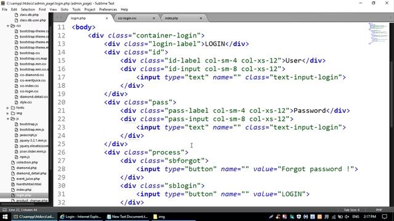Open event_juice.php file
The width and height of the screenshot is (394, 221).
[28, 179]
